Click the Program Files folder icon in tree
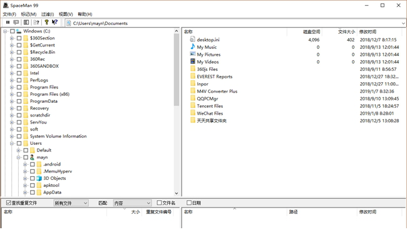Screen dimensions: 407x237 tap(26, 87)
